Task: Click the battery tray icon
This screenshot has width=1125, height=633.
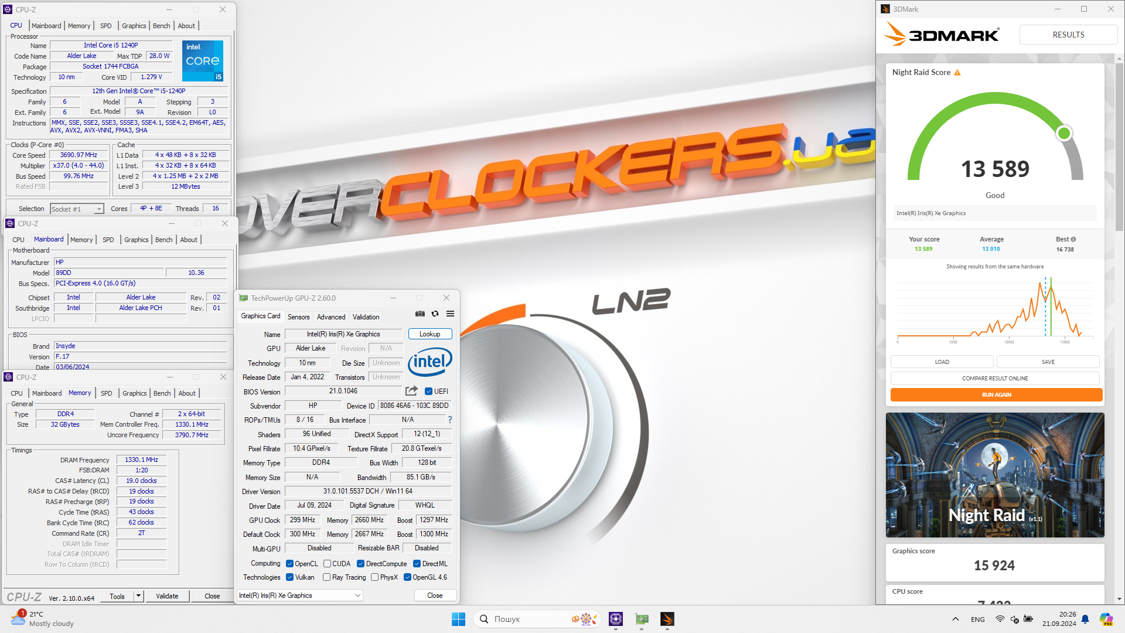Action: point(1028,619)
